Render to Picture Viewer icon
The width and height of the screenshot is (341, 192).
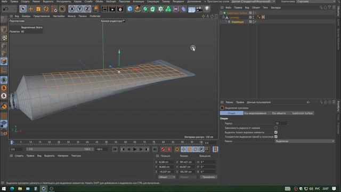(112, 9)
